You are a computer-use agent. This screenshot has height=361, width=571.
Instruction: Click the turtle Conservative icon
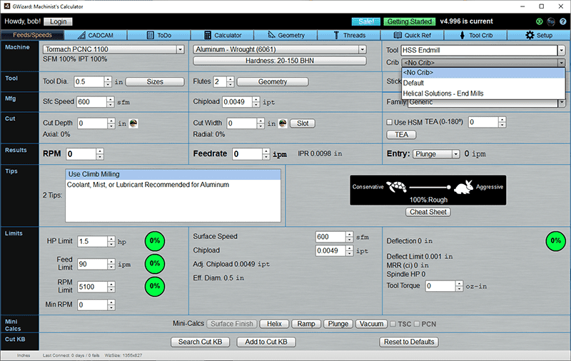coord(396,187)
